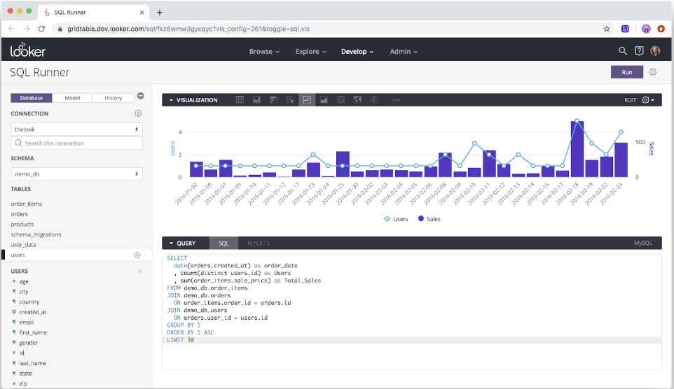Collapse the sidebar with the minus icon
This screenshot has width=674, height=389.
140,97
